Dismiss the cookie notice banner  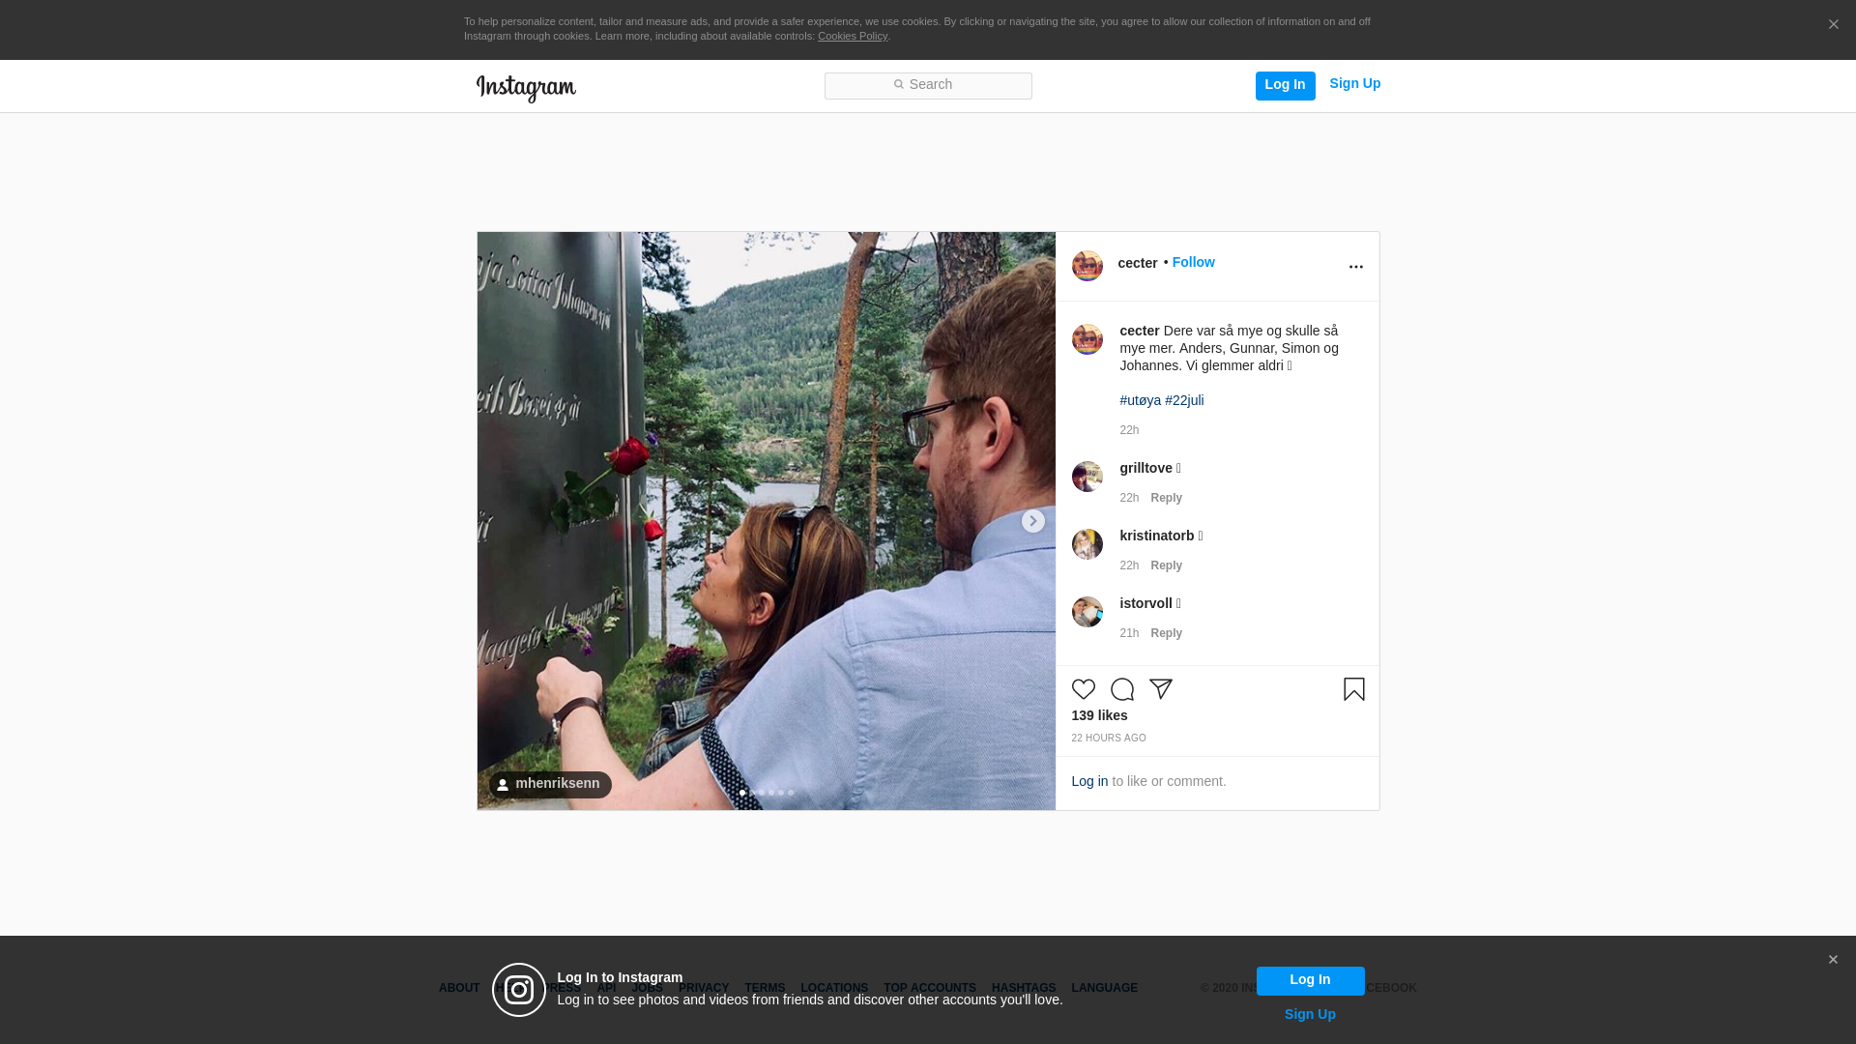[x=1833, y=25]
